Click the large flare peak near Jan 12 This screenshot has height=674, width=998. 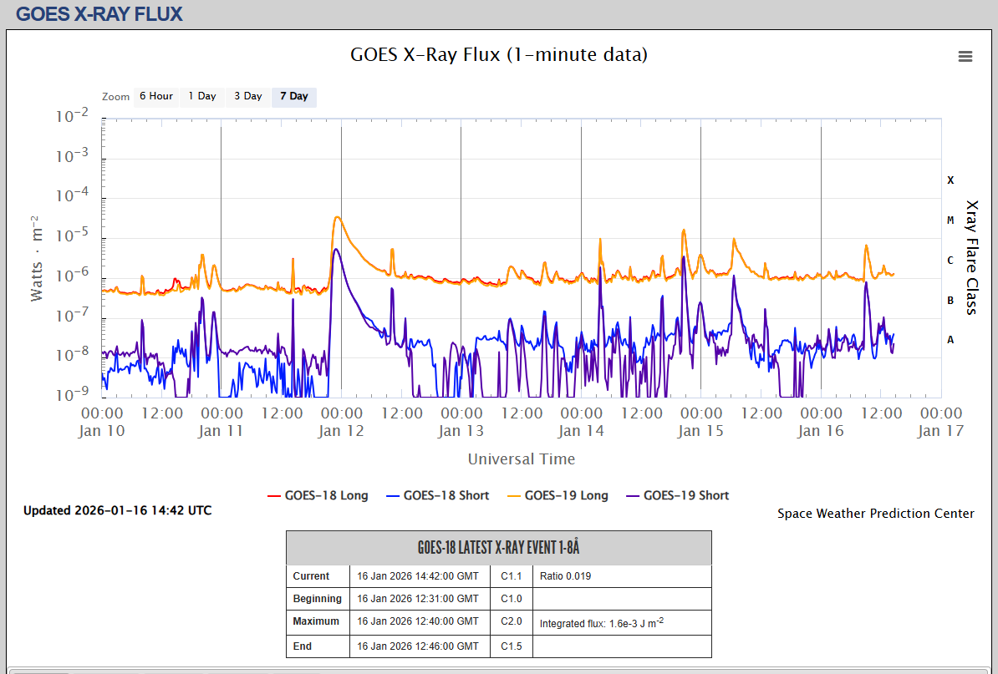point(336,217)
